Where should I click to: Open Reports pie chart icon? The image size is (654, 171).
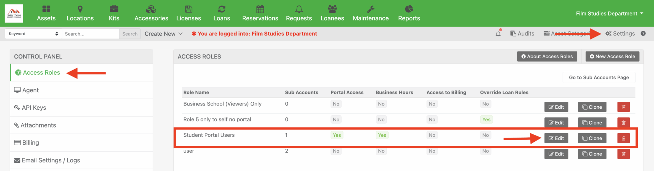pos(409,9)
